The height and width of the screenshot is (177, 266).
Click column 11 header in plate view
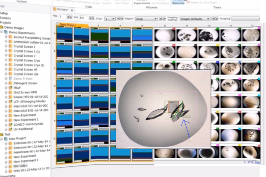(x=231, y=26)
